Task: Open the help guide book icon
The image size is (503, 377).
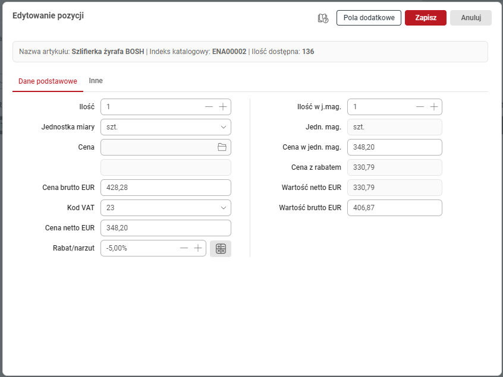Action: [x=323, y=18]
